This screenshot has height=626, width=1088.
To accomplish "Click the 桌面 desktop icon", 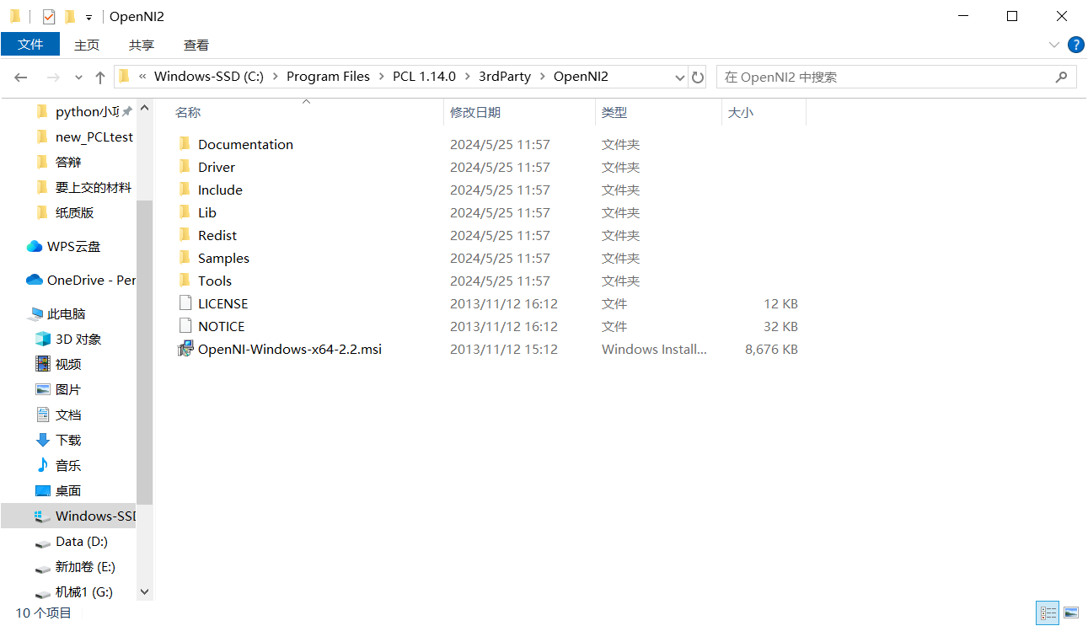I will tap(43, 490).
